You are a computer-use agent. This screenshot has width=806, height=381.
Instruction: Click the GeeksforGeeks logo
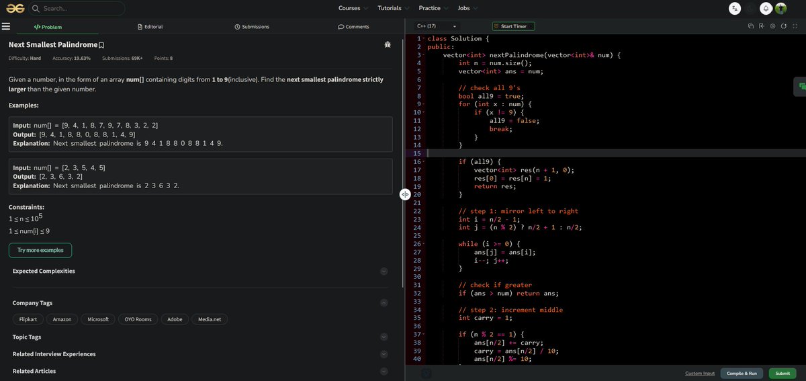15,8
